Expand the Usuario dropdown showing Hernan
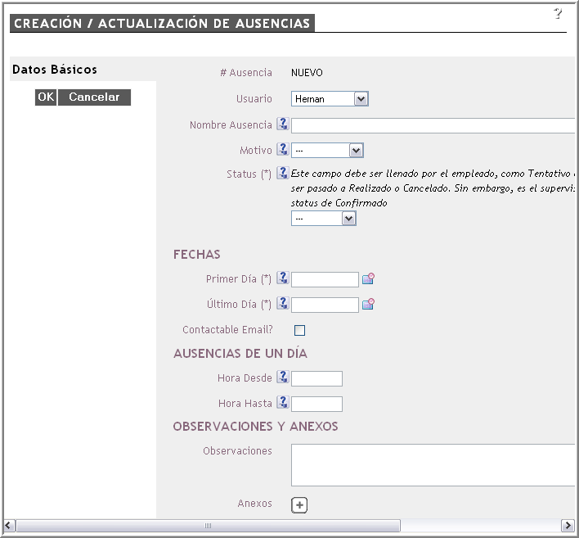Screen dimensions: 579x538 (330, 99)
